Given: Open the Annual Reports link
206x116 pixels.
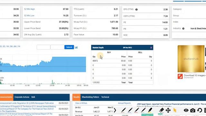Looking at the screenshot, I should [x=124, y=103].
